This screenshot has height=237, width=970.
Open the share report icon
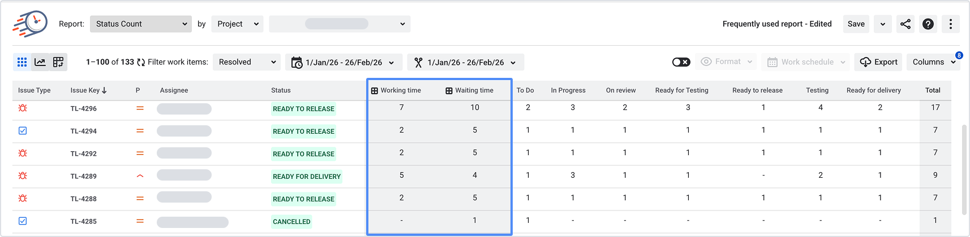pyautogui.click(x=905, y=24)
